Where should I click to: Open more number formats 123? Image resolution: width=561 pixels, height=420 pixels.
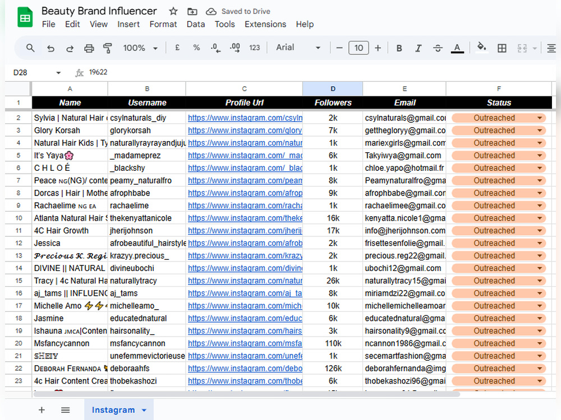pyautogui.click(x=254, y=48)
